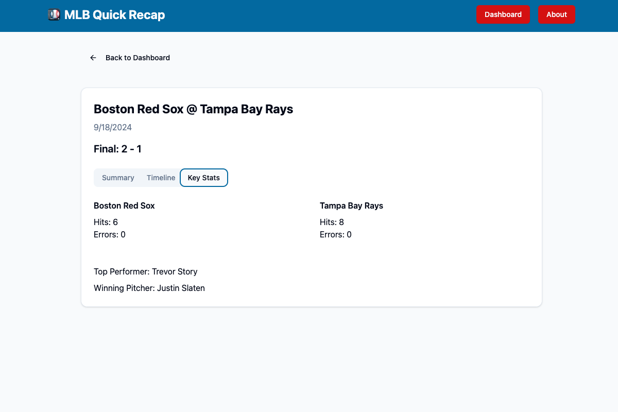Click the Hits: 6 value
The image size is (618, 412).
(106, 222)
